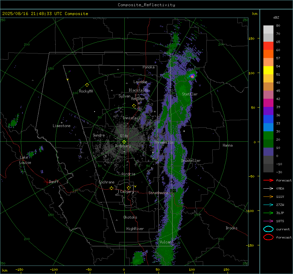293x274 pixels.
Task: Click the red forecast arrow in legend
Action: click(268, 180)
